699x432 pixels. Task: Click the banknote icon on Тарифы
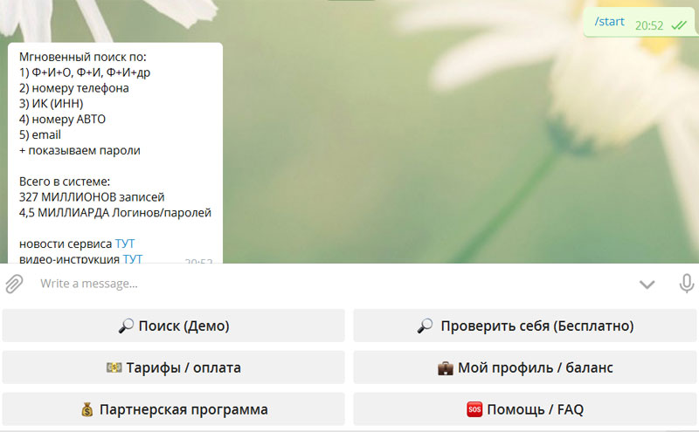point(114,367)
